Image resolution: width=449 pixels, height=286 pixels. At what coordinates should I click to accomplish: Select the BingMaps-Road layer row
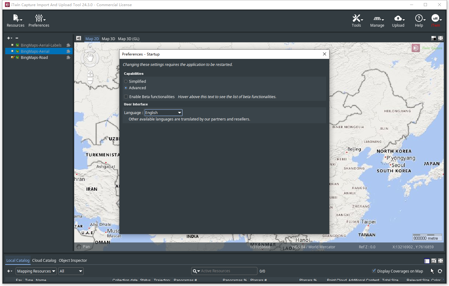[x=38, y=57]
